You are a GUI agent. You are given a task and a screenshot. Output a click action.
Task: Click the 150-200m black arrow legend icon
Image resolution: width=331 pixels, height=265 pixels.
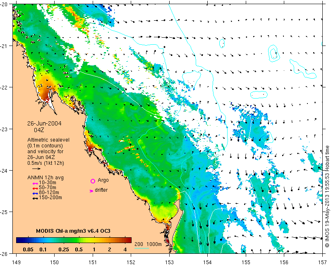pyautogui.click(x=35, y=198)
